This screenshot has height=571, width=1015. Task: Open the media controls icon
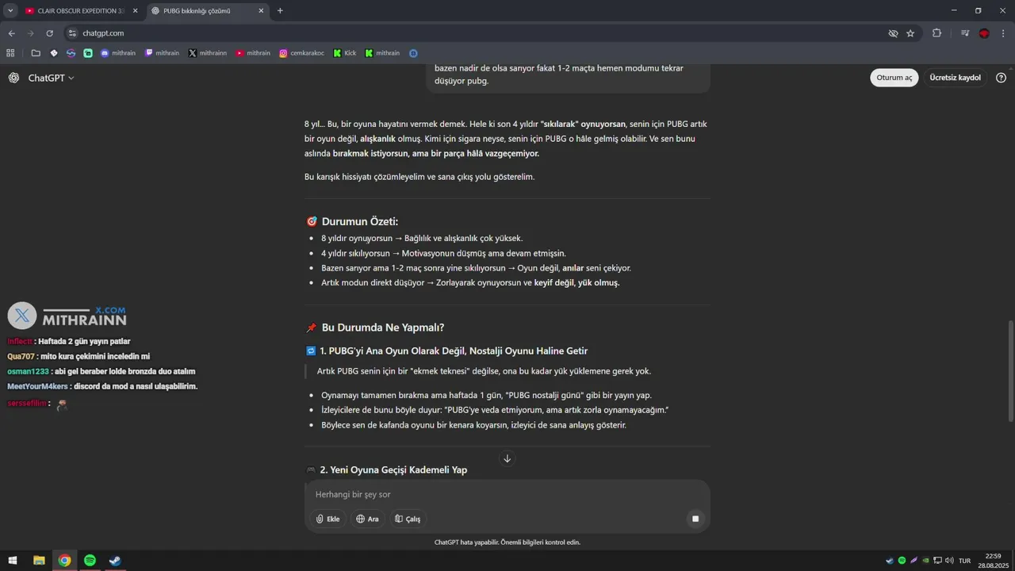pos(965,33)
